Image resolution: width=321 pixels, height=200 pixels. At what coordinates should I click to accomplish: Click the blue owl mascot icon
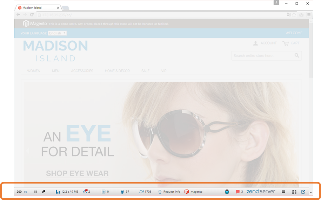pos(227,192)
